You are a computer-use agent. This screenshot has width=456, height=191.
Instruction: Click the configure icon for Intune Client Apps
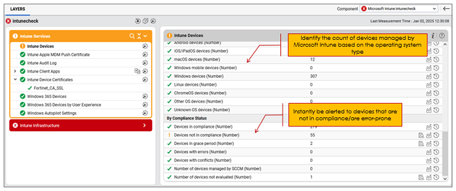(x=145, y=71)
